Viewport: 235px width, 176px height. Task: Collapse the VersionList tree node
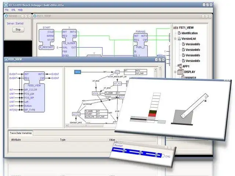coord(175,38)
